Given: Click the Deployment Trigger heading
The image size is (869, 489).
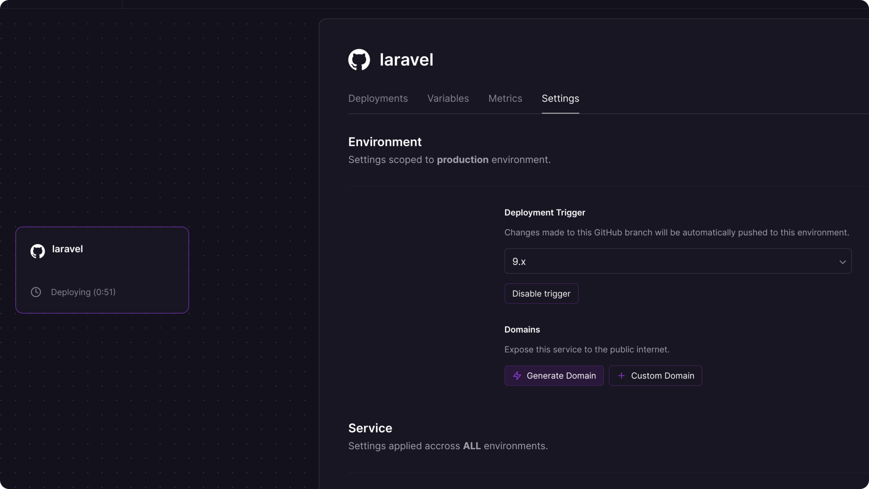Looking at the screenshot, I should [x=545, y=213].
